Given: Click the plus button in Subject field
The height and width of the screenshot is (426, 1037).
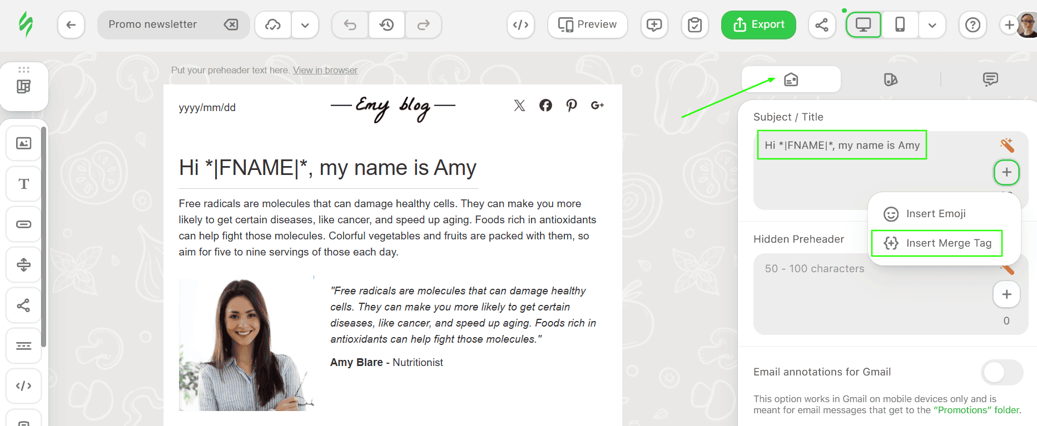Looking at the screenshot, I should click(1006, 172).
